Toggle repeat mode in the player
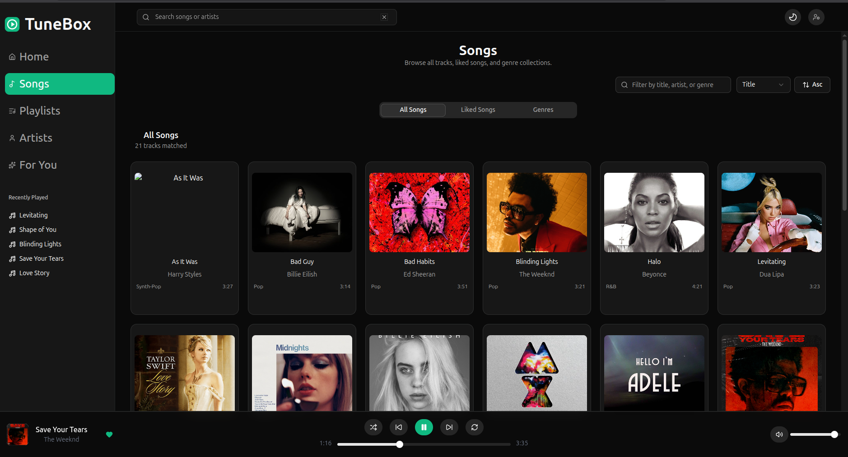This screenshot has height=457, width=848. coord(475,427)
